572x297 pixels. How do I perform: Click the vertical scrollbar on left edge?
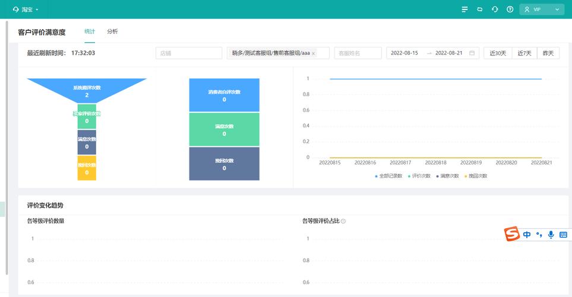(7, 148)
